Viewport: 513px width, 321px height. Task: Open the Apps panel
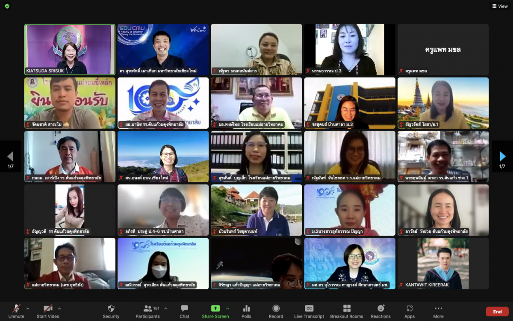point(410,311)
